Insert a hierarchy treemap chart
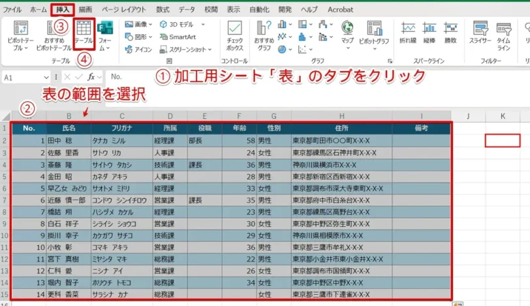The image size is (530, 306). 302,24
